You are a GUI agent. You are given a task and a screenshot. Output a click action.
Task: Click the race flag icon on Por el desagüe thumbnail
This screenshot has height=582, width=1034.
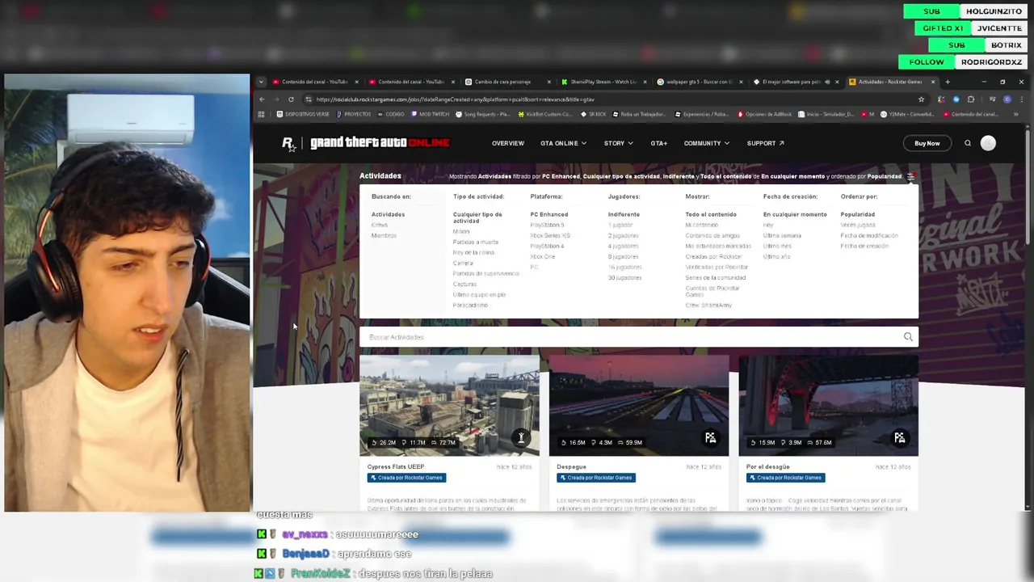point(899,438)
